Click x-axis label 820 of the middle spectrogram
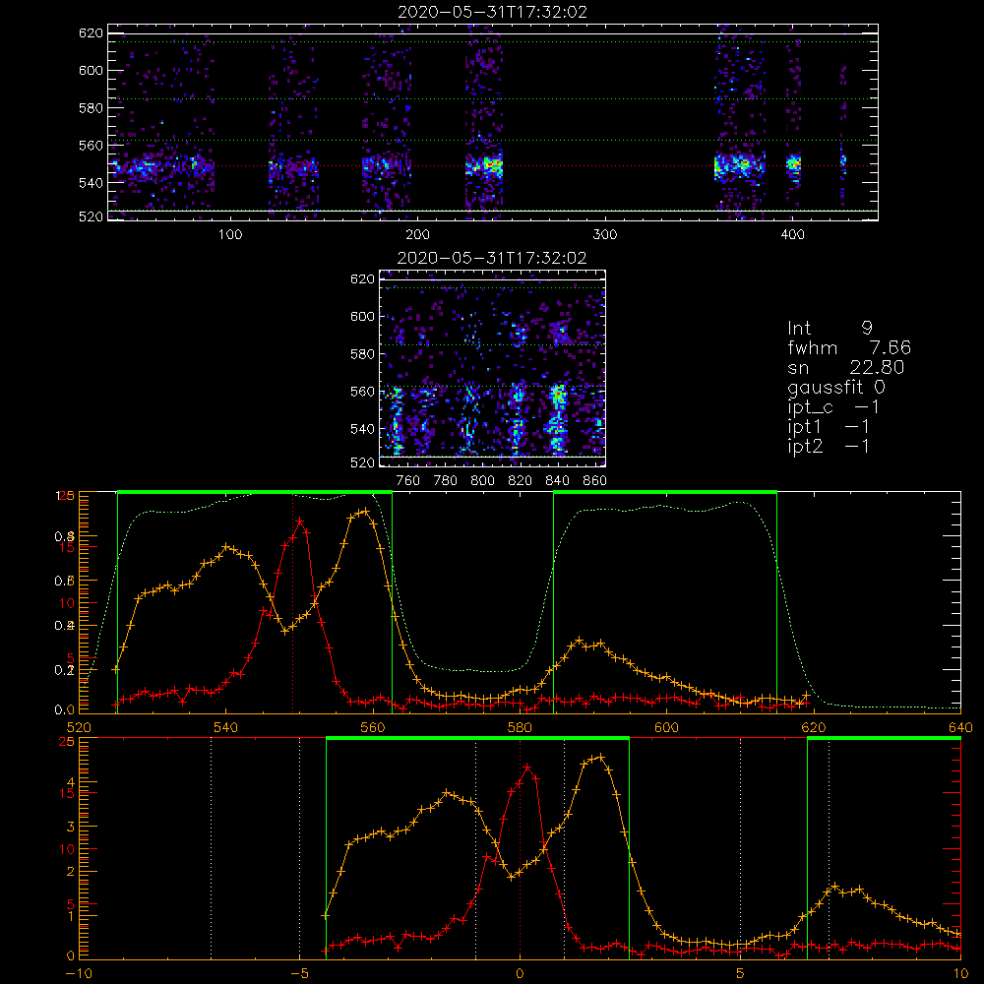The image size is (984, 984). 520,481
